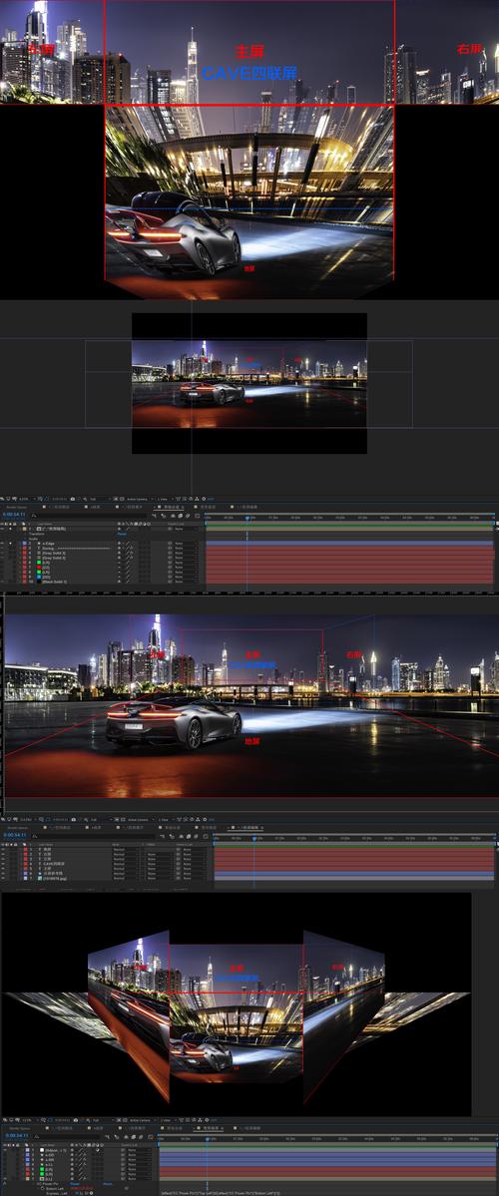The image size is (499, 1196).
Task: Click label color swatch of Black Solid 3
Action: (x=24, y=582)
